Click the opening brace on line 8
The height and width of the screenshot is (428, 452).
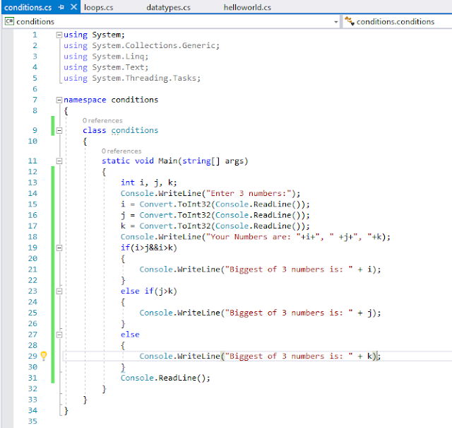pyautogui.click(x=66, y=111)
